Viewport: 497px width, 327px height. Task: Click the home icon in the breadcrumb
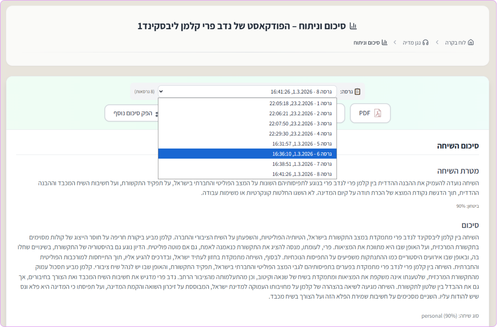pos(471,42)
